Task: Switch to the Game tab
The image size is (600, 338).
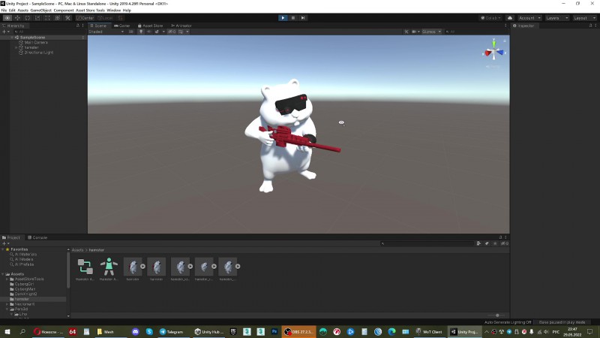Action: click(x=122, y=26)
